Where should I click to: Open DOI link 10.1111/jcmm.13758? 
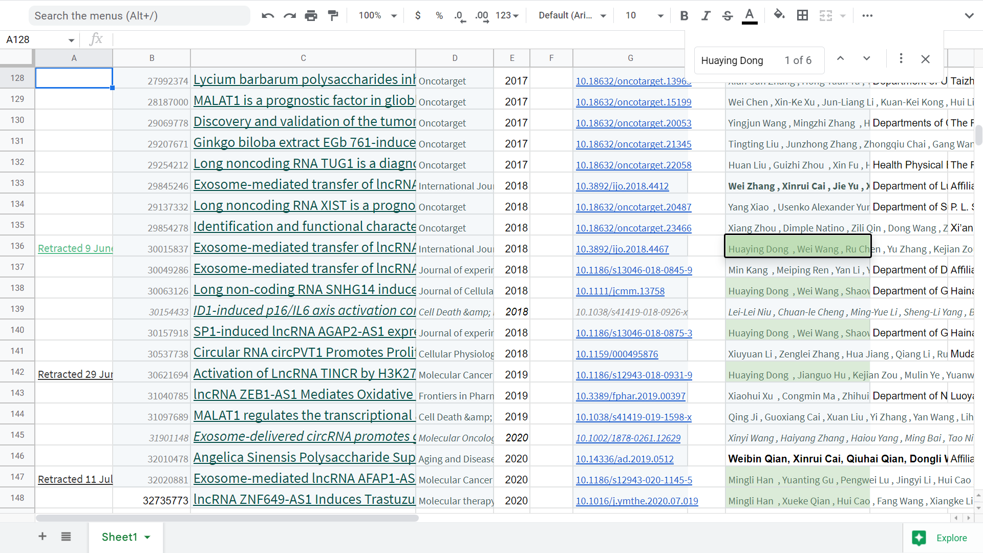pyautogui.click(x=620, y=291)
